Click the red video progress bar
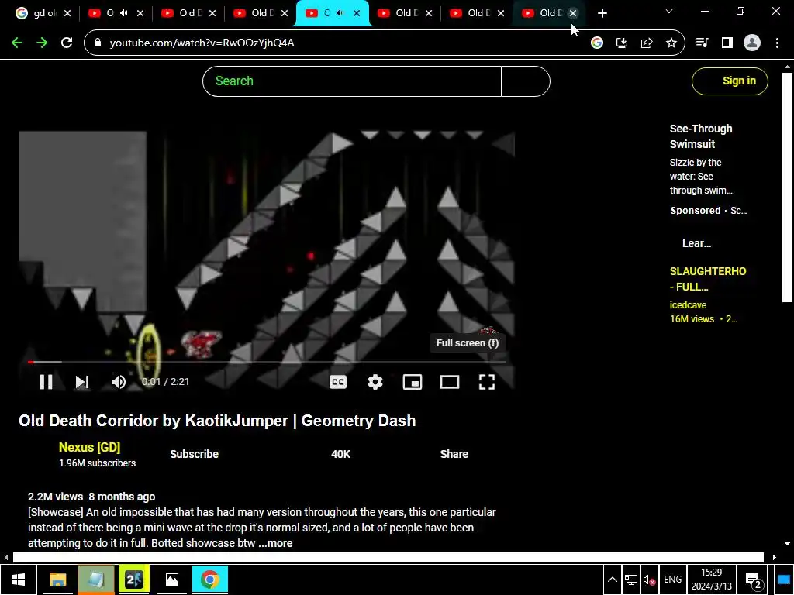794x595 pixels. coord(267,362)
